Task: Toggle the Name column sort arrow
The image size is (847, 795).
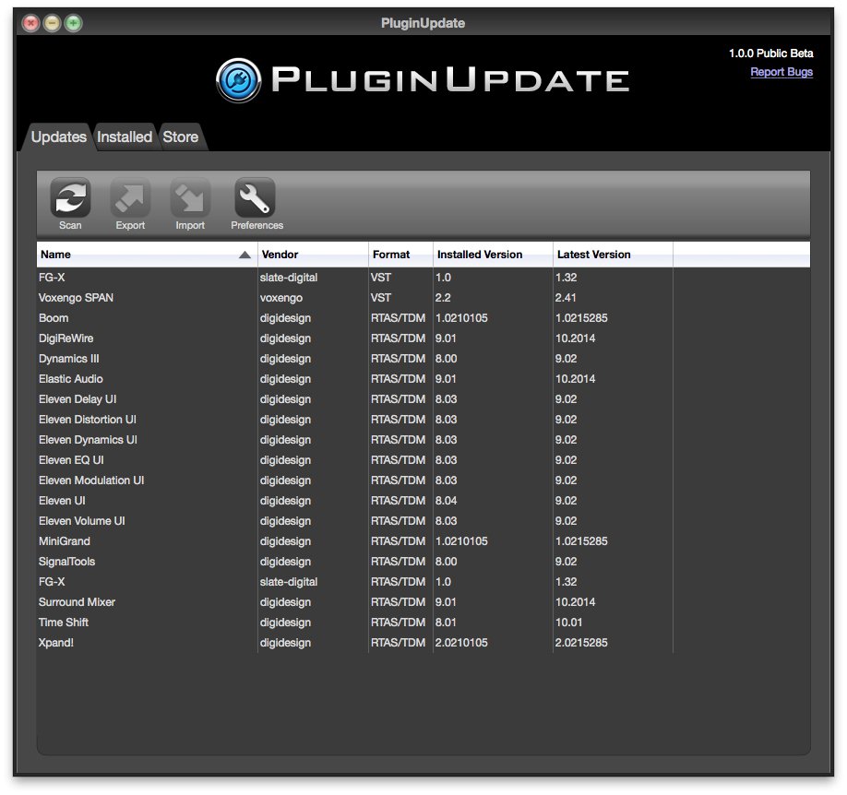Action: pyautogui.click(x=245, y=255)
